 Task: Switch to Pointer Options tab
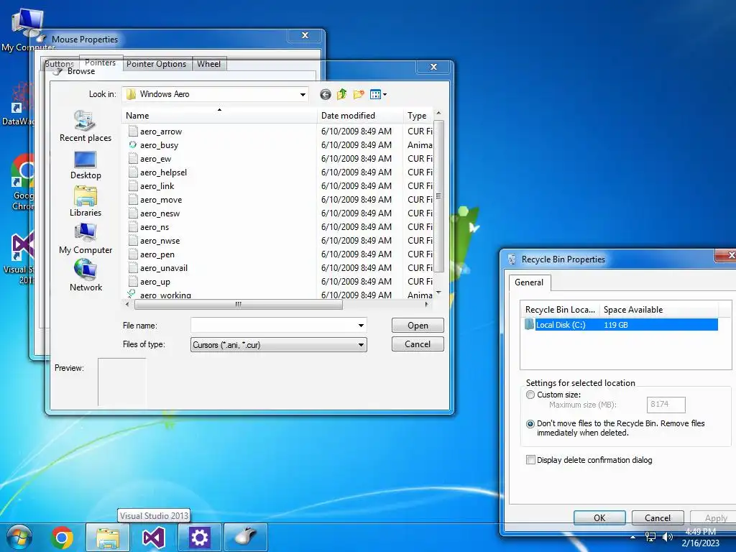(156, 64)
